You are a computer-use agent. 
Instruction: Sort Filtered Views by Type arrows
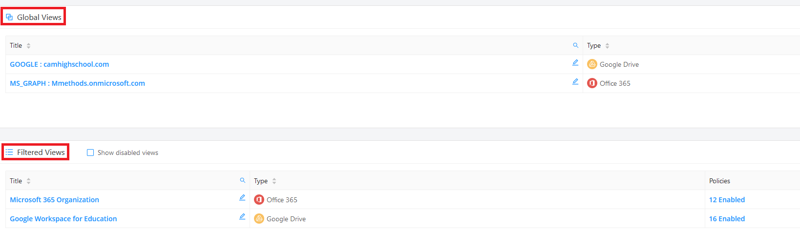pyautogui.click(x=274, y=181)
